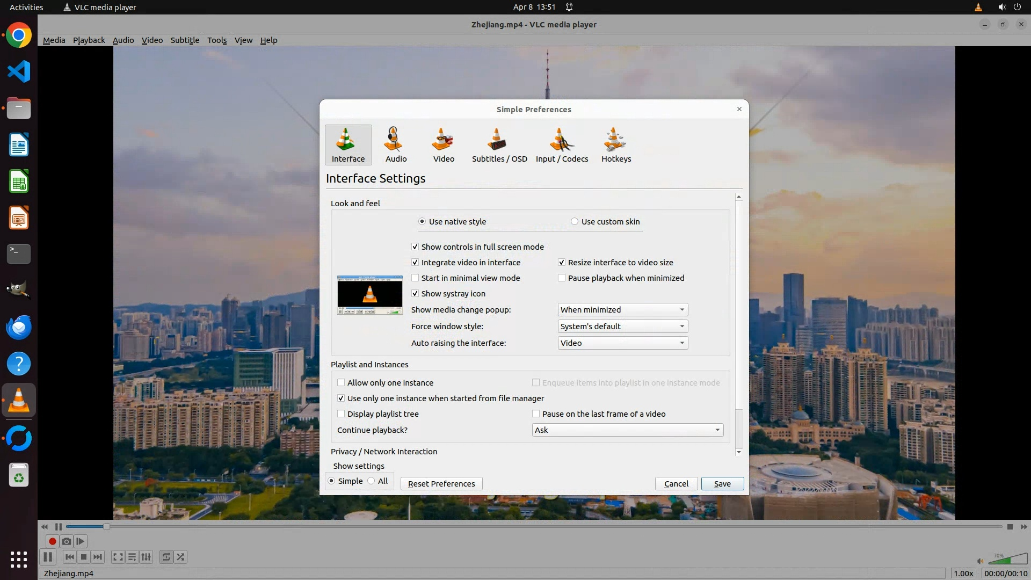Viewport: 1031px width, 580px height.
Task: Open Input / Codecs preferences
Action: [562, 145]
